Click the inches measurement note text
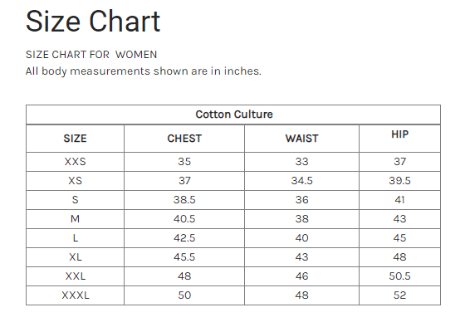The height and width of the screenshot is (322, 465). point(143,71)
